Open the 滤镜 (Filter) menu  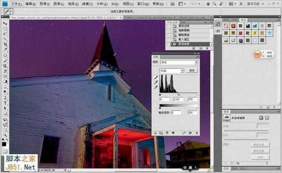point(87,4)
